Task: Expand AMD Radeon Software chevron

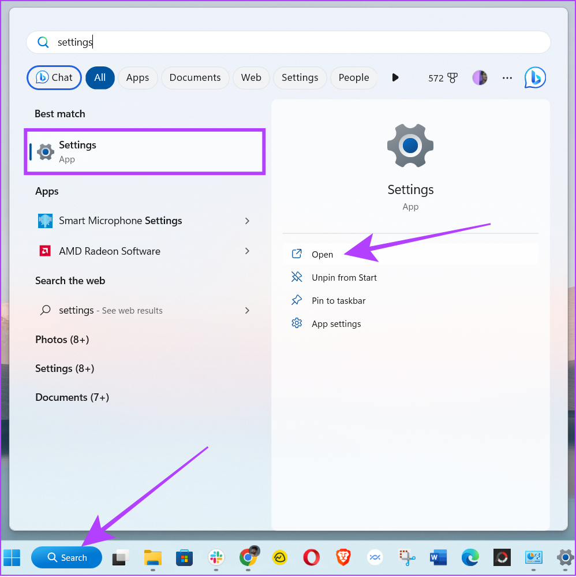Action: 247,251
